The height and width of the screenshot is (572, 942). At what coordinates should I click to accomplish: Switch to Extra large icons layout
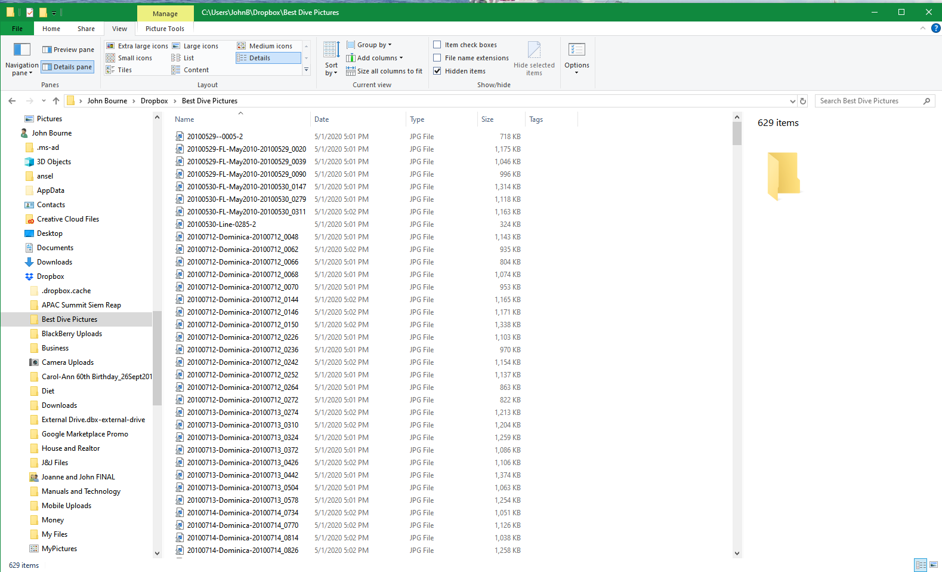tap(137, 46)
